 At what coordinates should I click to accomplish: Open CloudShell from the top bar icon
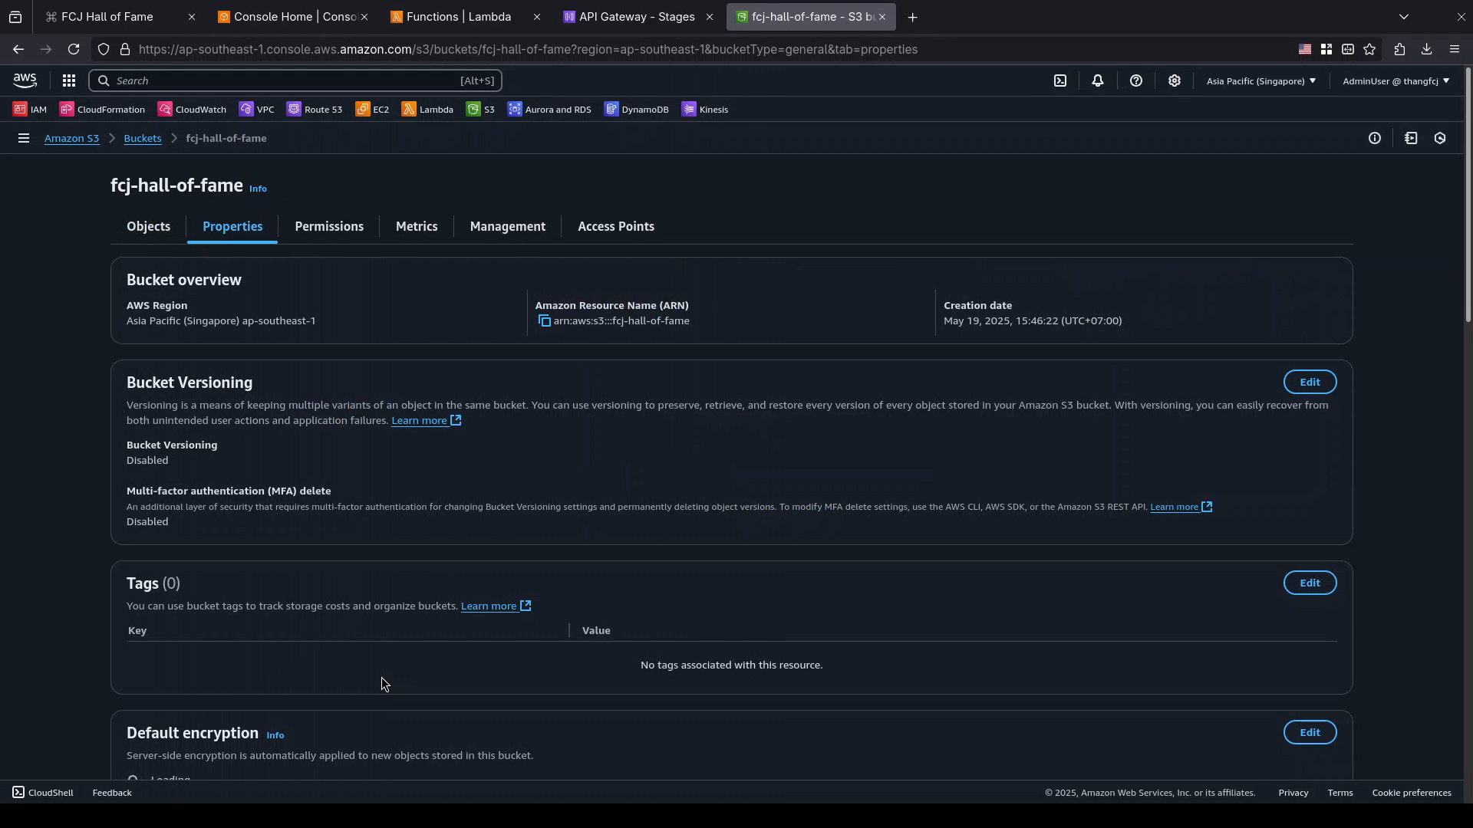point(1060,80)
